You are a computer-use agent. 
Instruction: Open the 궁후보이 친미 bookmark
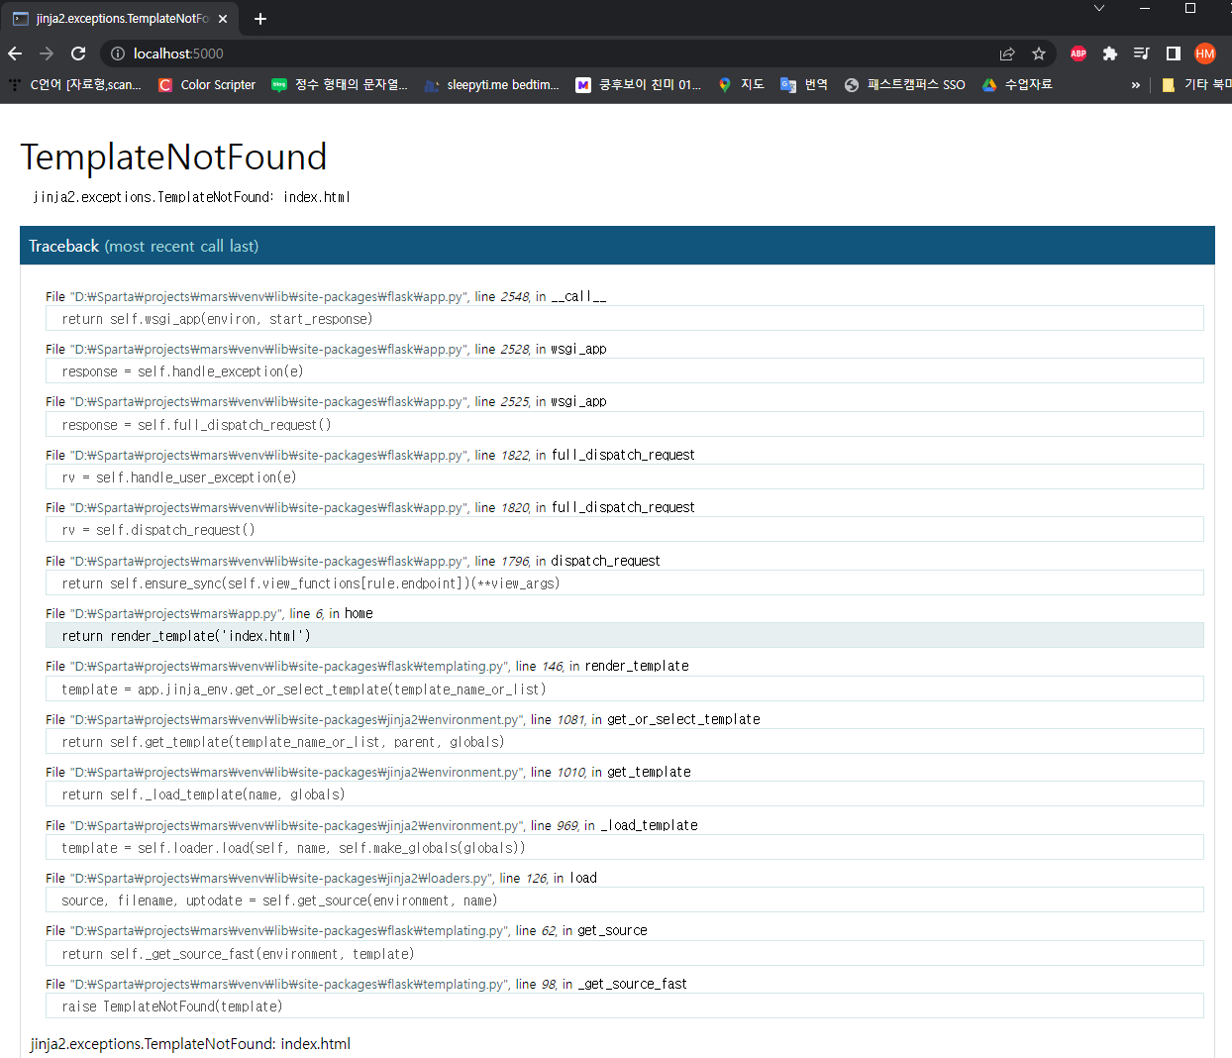point(639,85)
